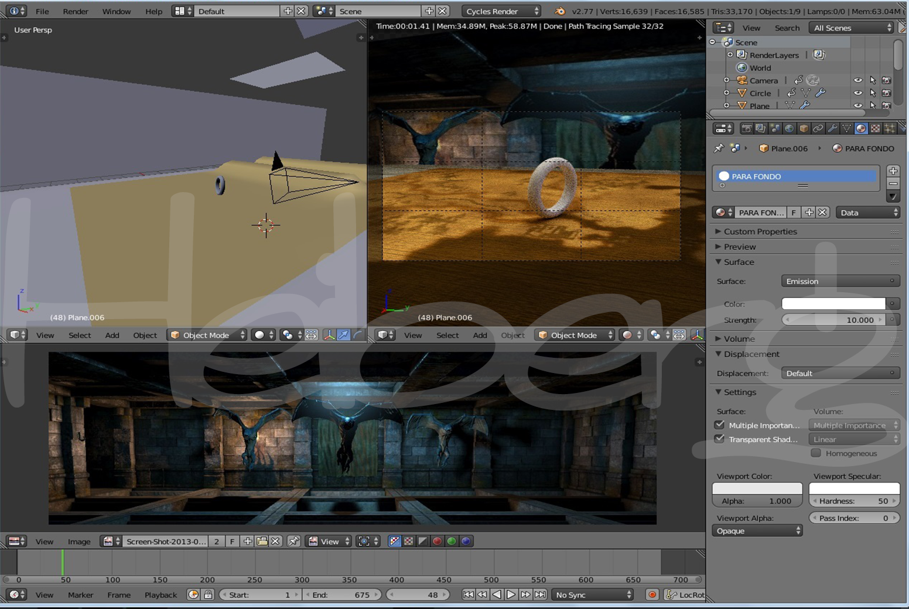The width and height of the screenshot is (909, 609).
Task: Expand the Custom Properties panel
Action: click(x=760, y=231)
